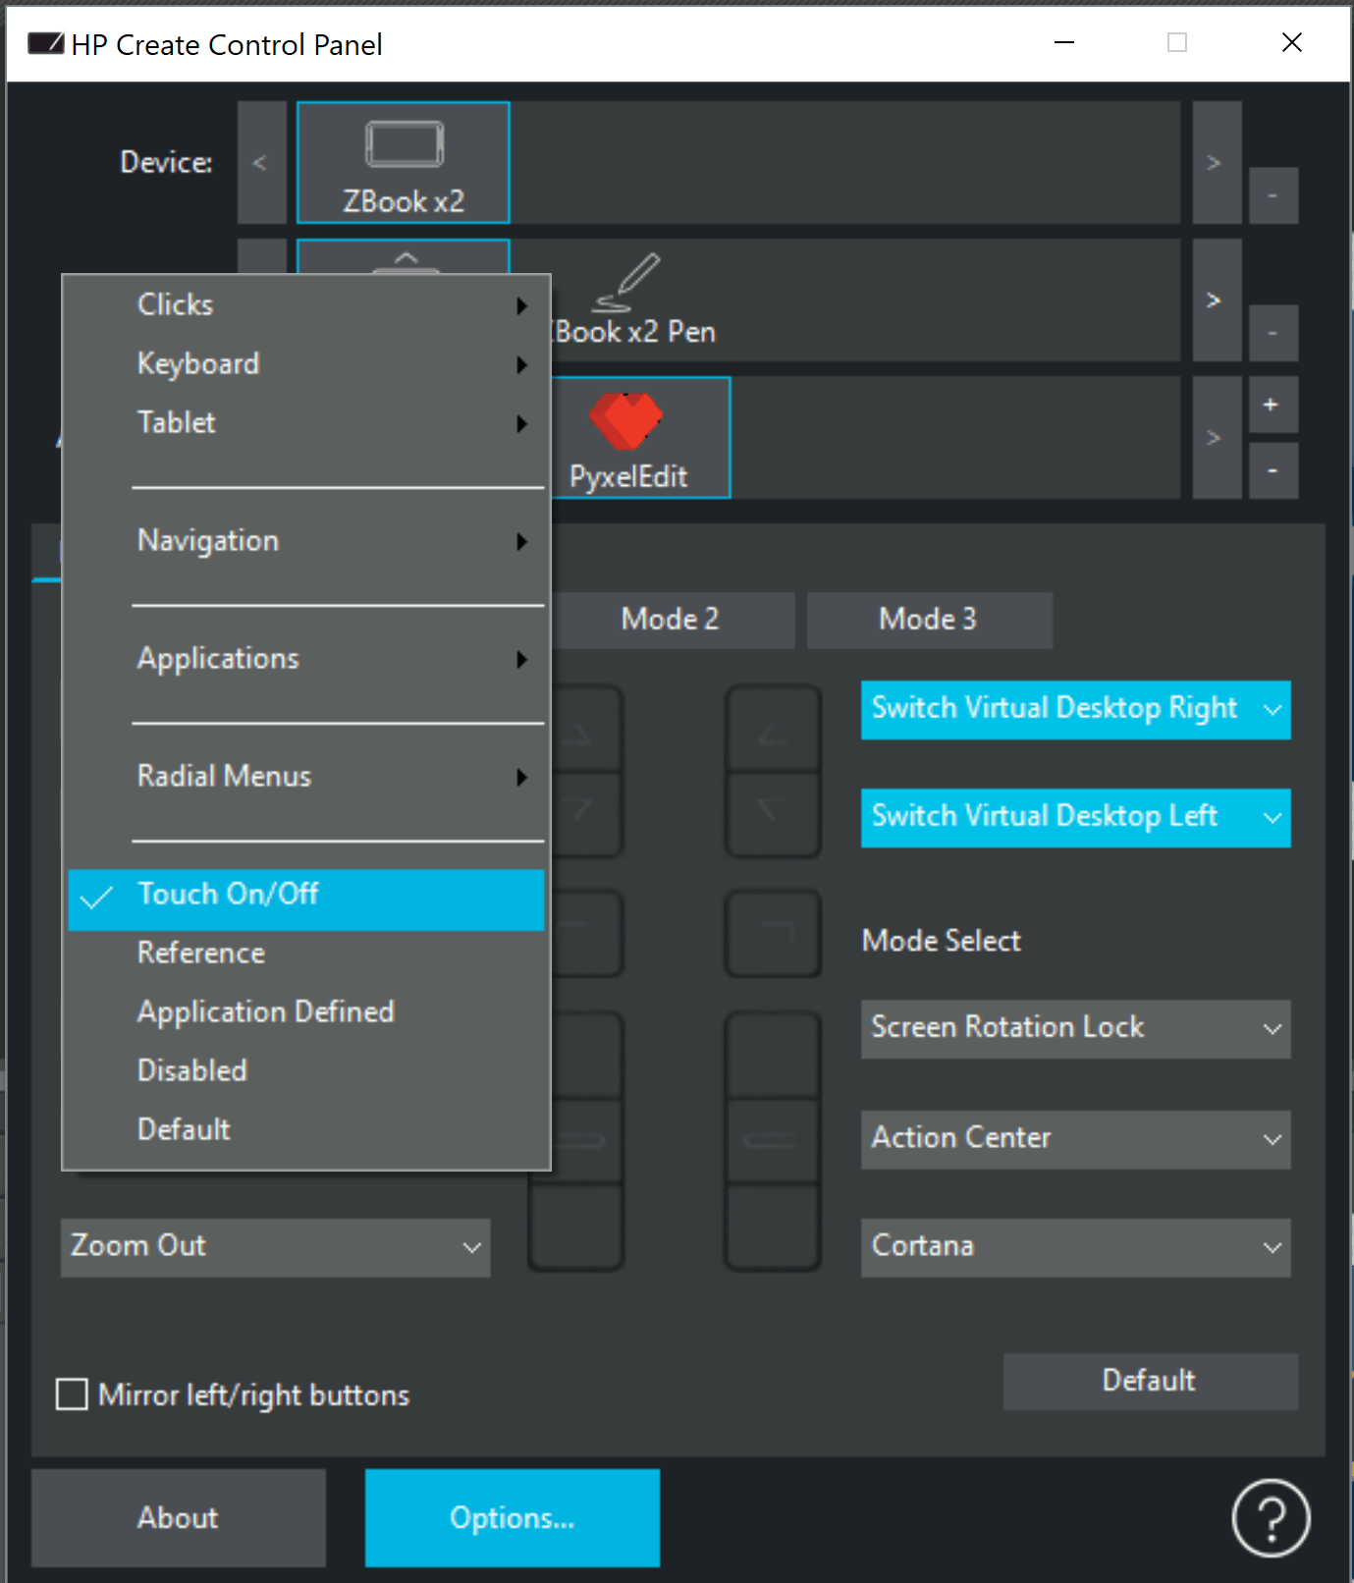Choose Reference from the menu
The width and height of the screenshot is (1354, 1583).
(306, 954)
